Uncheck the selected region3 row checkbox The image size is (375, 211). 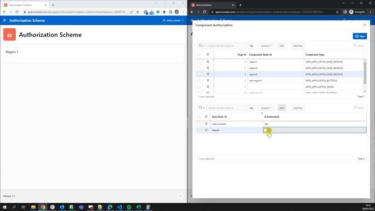pyautogui.click(x=199, y=74)
